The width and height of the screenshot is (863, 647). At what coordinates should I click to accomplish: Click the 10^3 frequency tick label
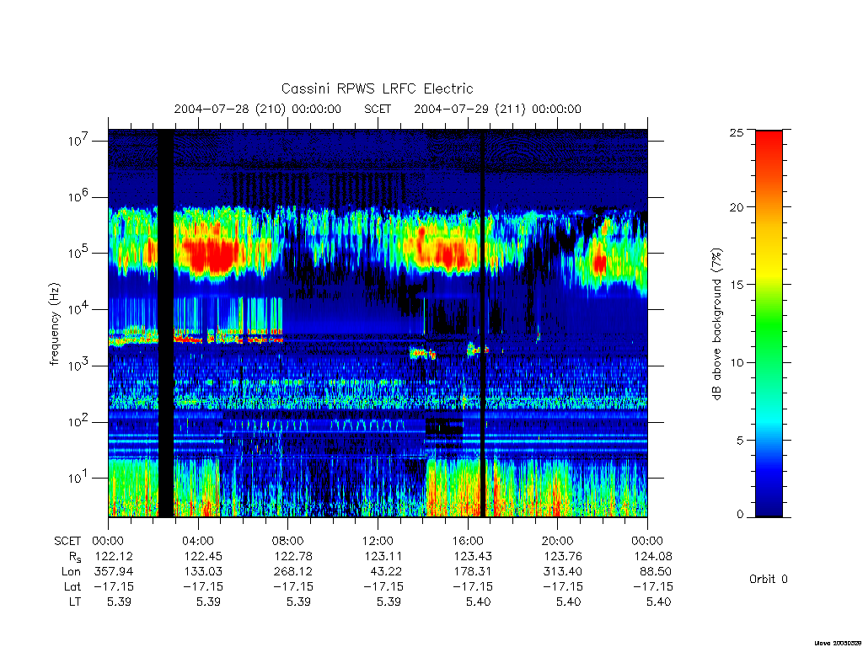click(79, 366)
